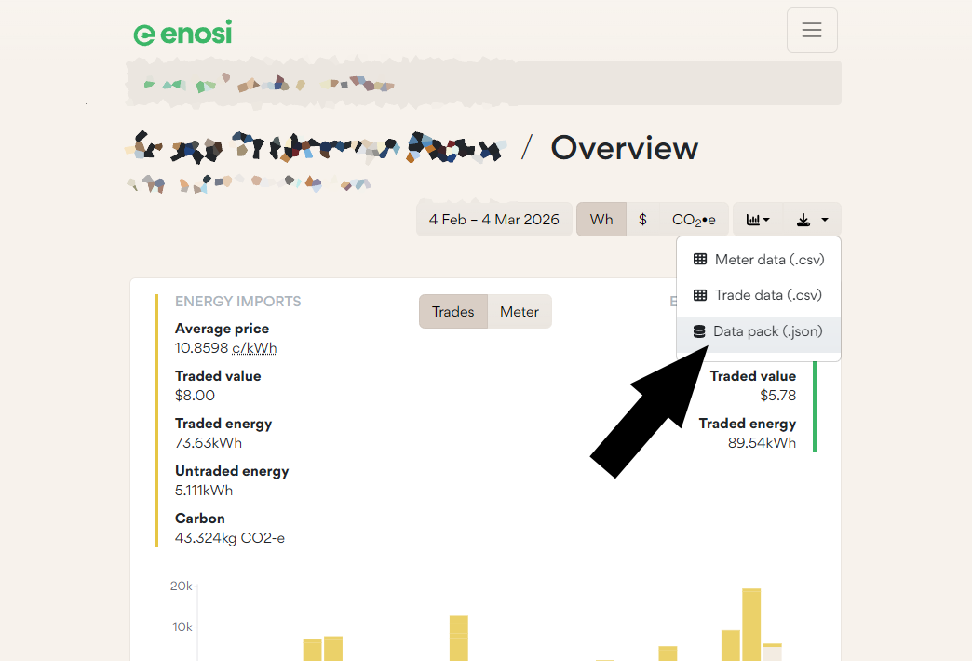Select the Trades view toggle

pyautogui.click(x=453, y=312)
